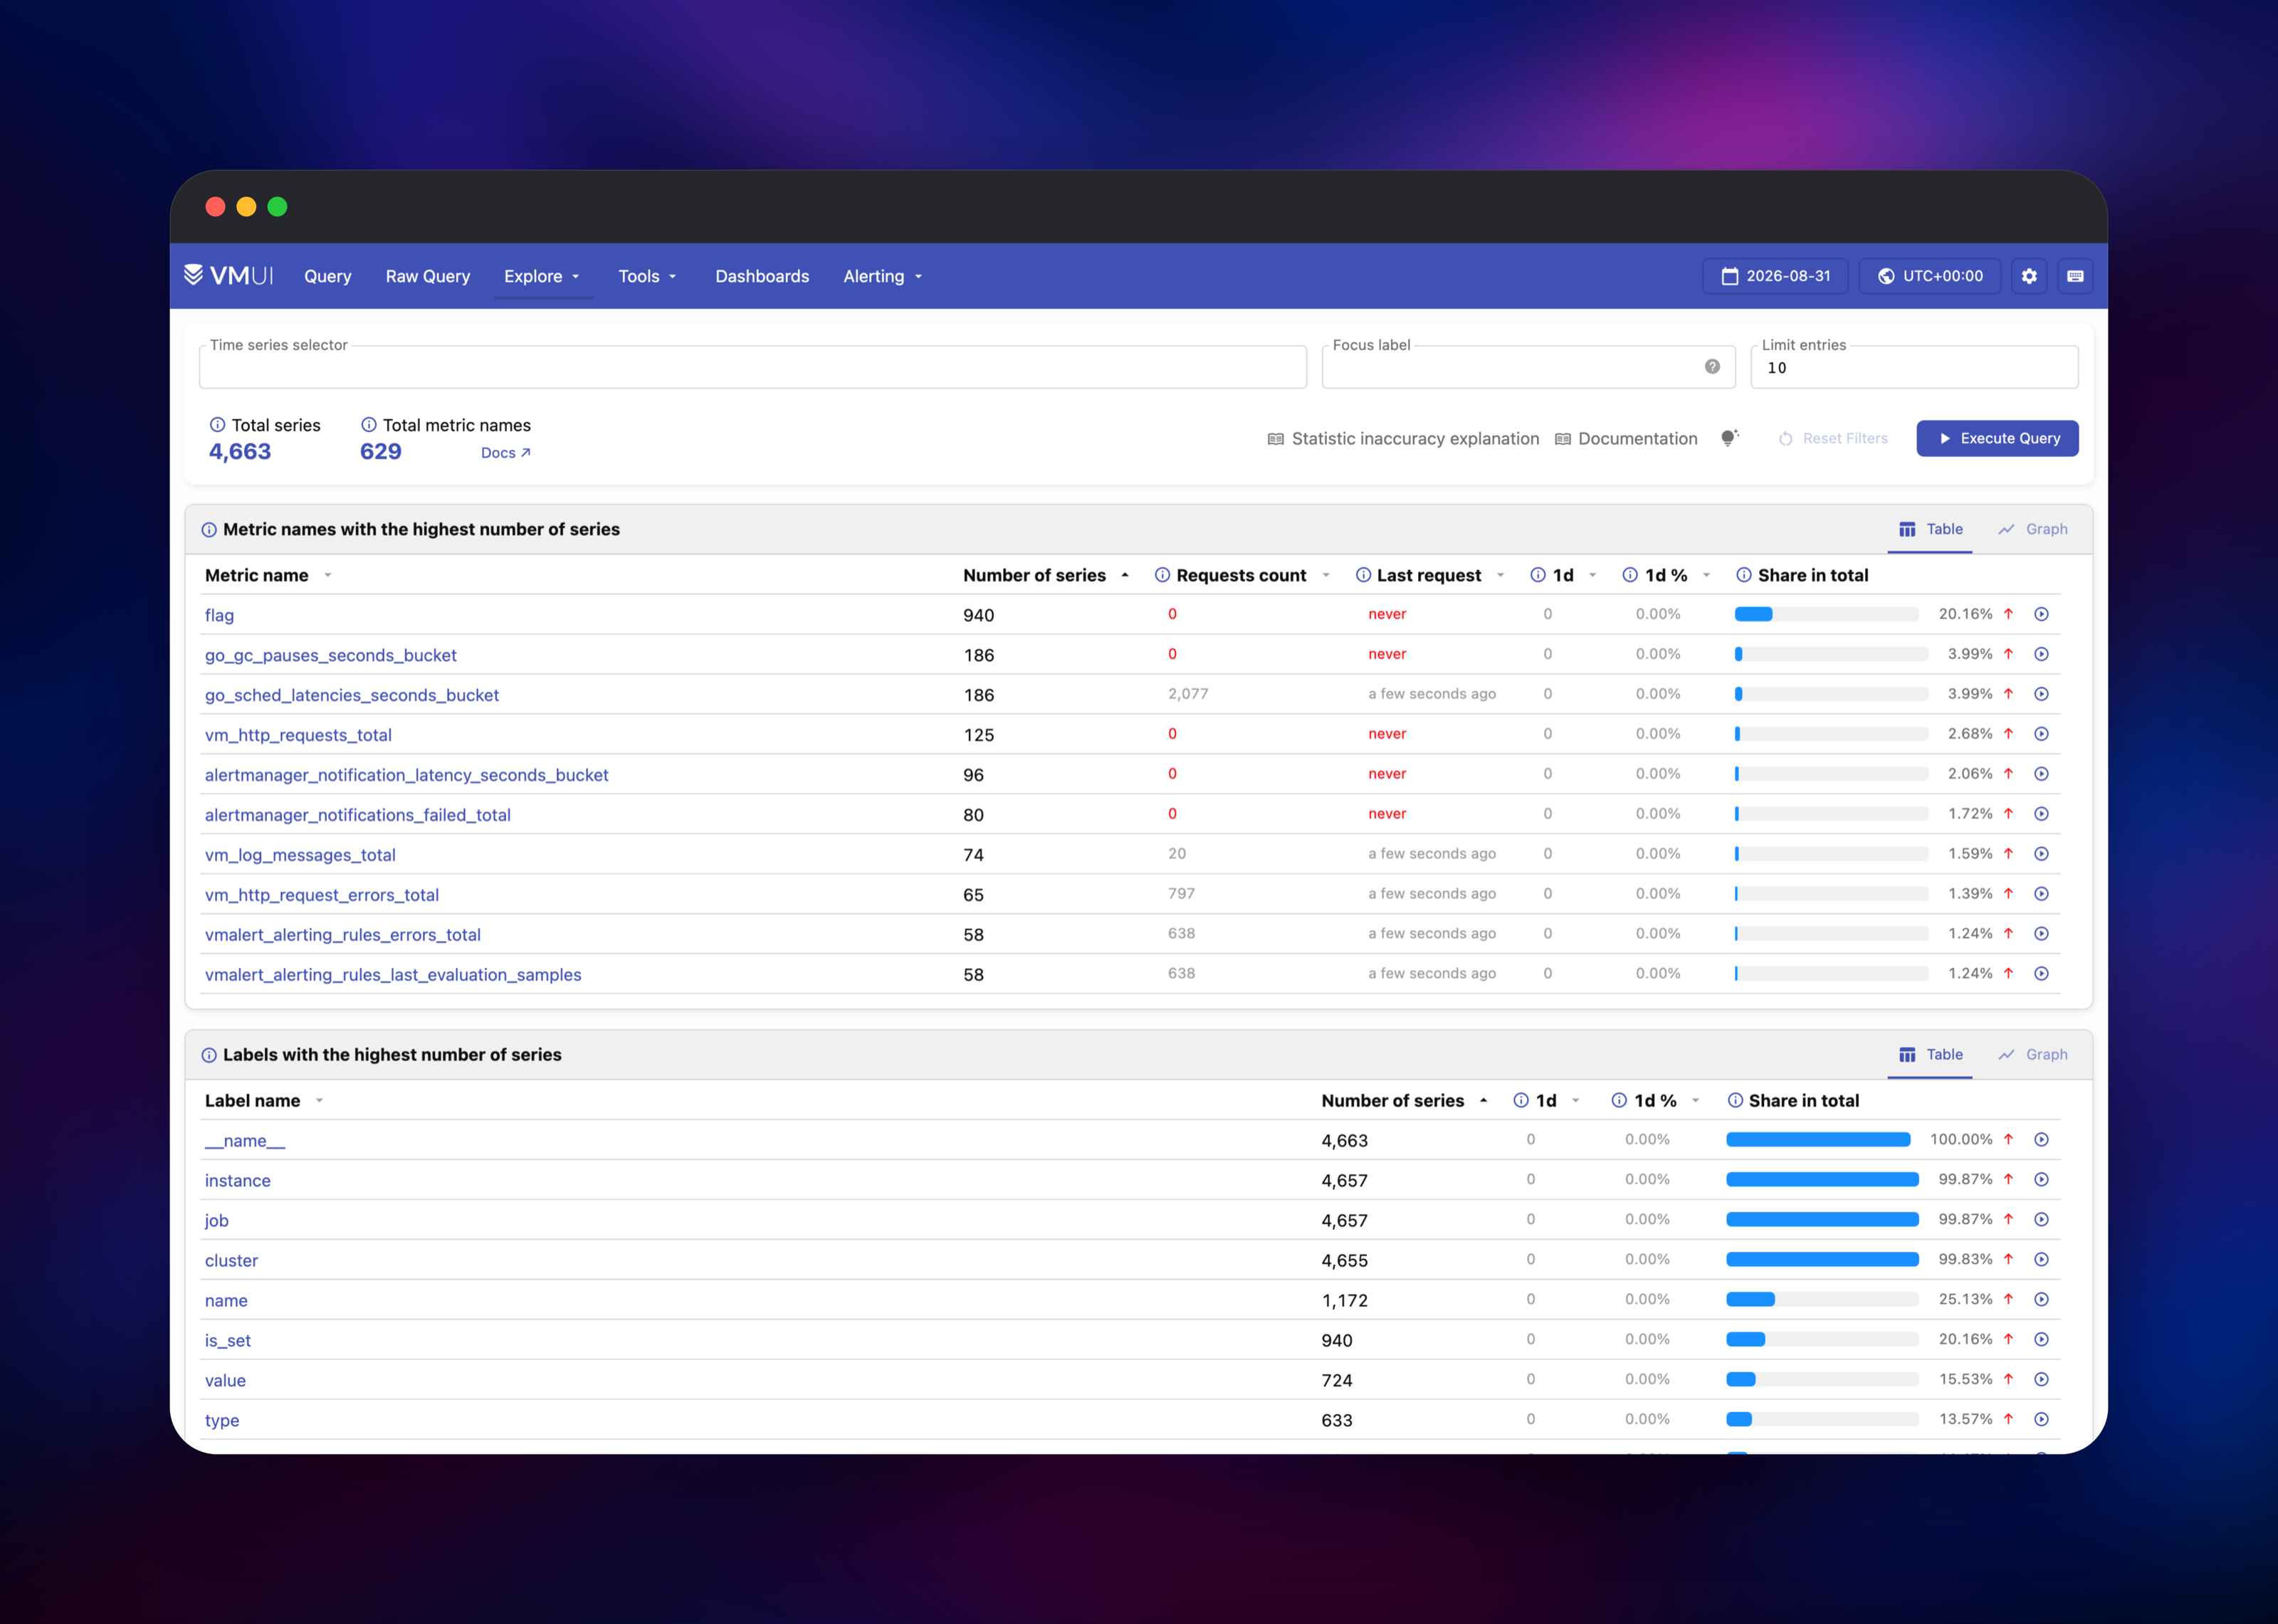The image size is (2278, 1624).
Task: Sort metrics table by 1d column
Action: click(x=1563, y=575)
